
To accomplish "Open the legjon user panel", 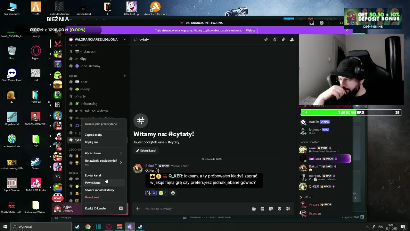I will coord(67,209).
